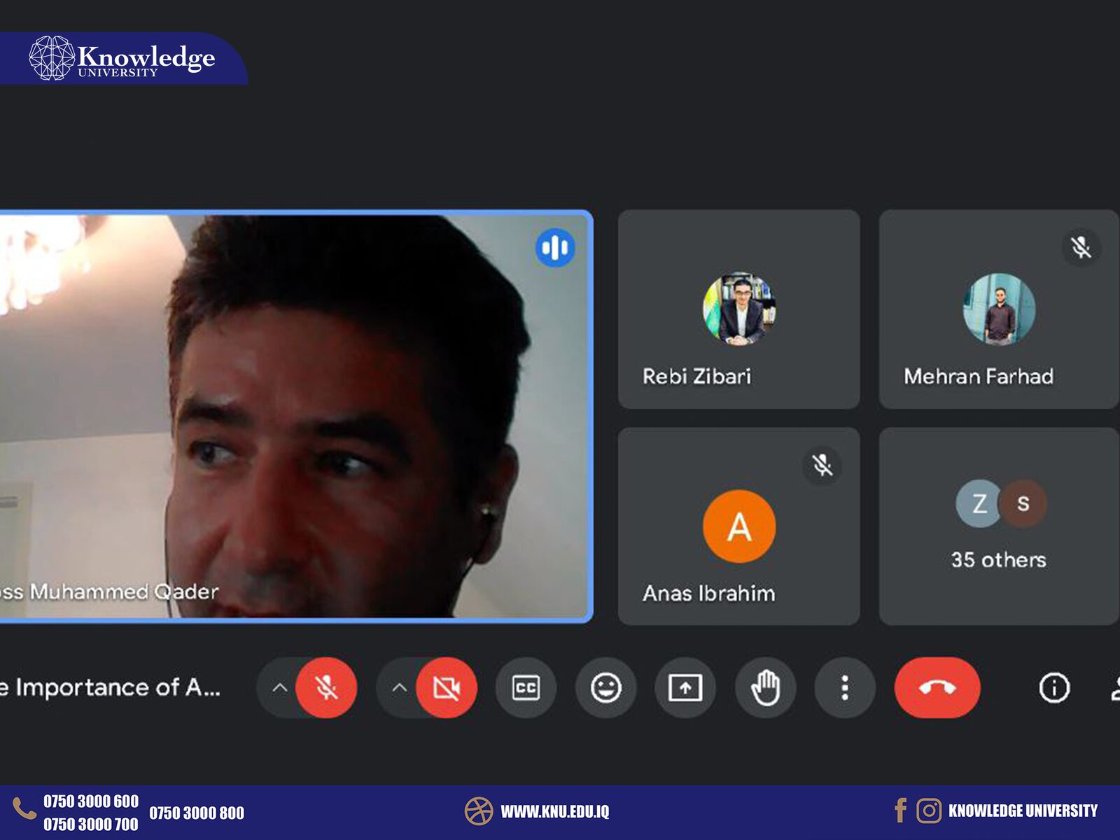The image size is (1120, 840).
Task: Click Mehran Farhad's profile photo avatar
Action: click(999, 309)
